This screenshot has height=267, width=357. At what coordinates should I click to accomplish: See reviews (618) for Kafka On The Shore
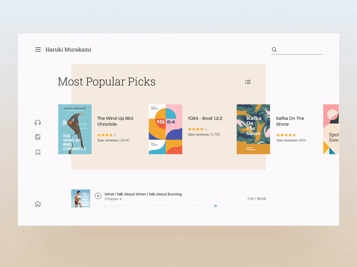coord(291,140)
